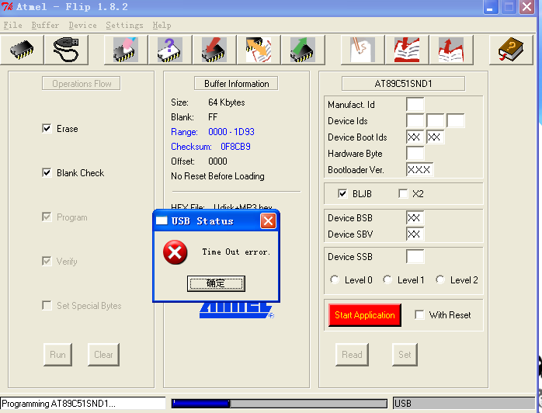
Task: Click the Atmel Flip title bar app icon
Action: click(x=7, y=6)
